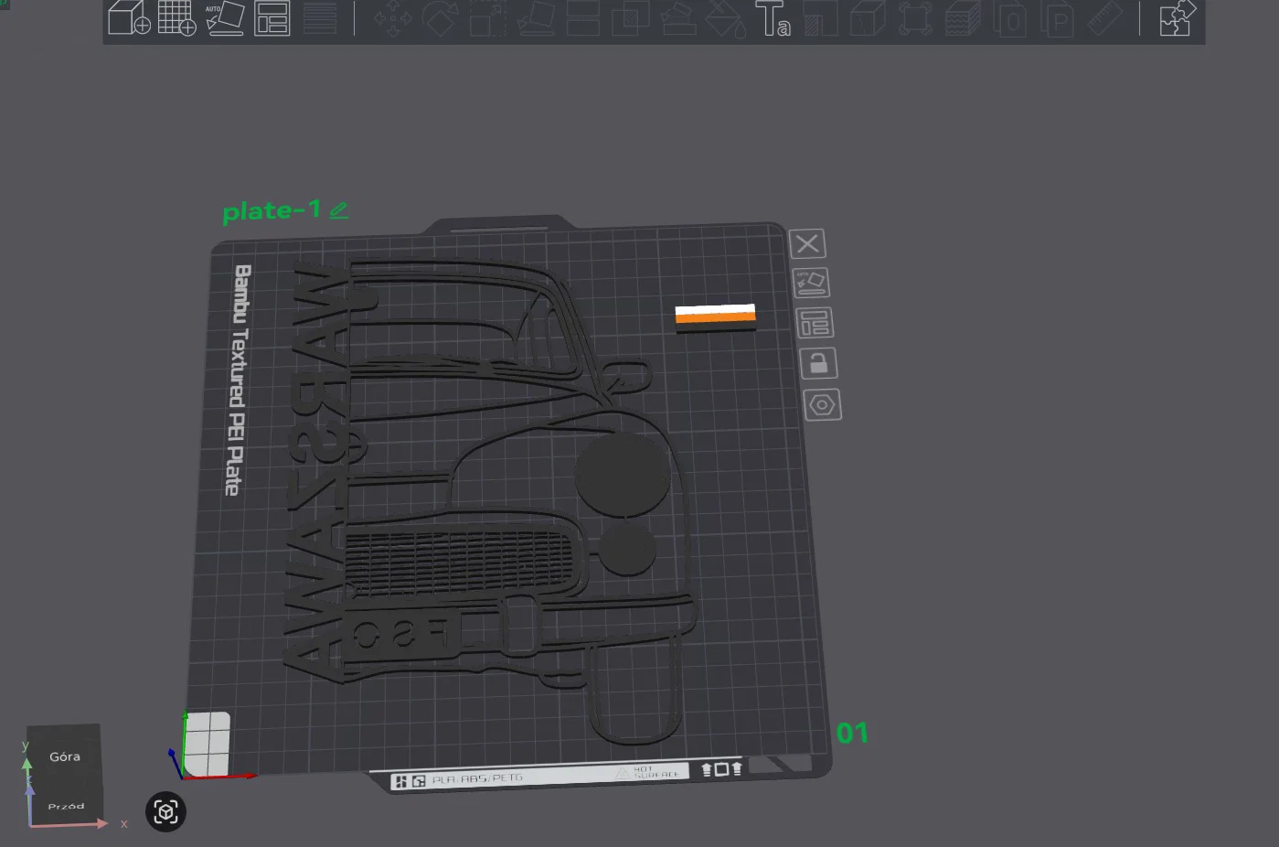Open the paint bucket Color painting tool
Image resolution: width=1279 pixels, height=847 pixels.
pos(725,17)
